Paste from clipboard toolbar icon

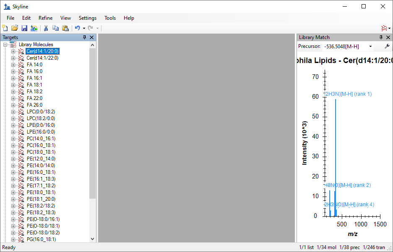click(x=65, y=28)
